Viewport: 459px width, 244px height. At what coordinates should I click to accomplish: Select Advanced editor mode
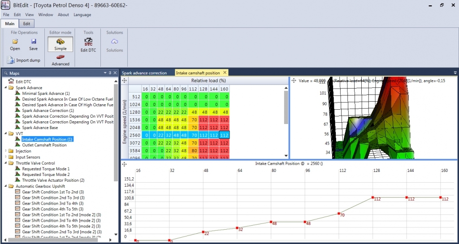click(61, 60)
